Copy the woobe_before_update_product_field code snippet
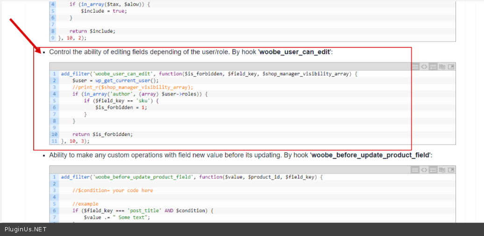Viewport: 484px width, 236px height. (x=442, y=170)
